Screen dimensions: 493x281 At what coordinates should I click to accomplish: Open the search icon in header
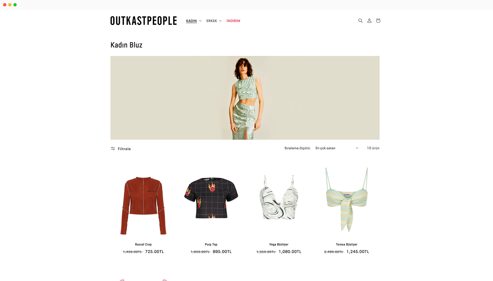tap(360, 21)
